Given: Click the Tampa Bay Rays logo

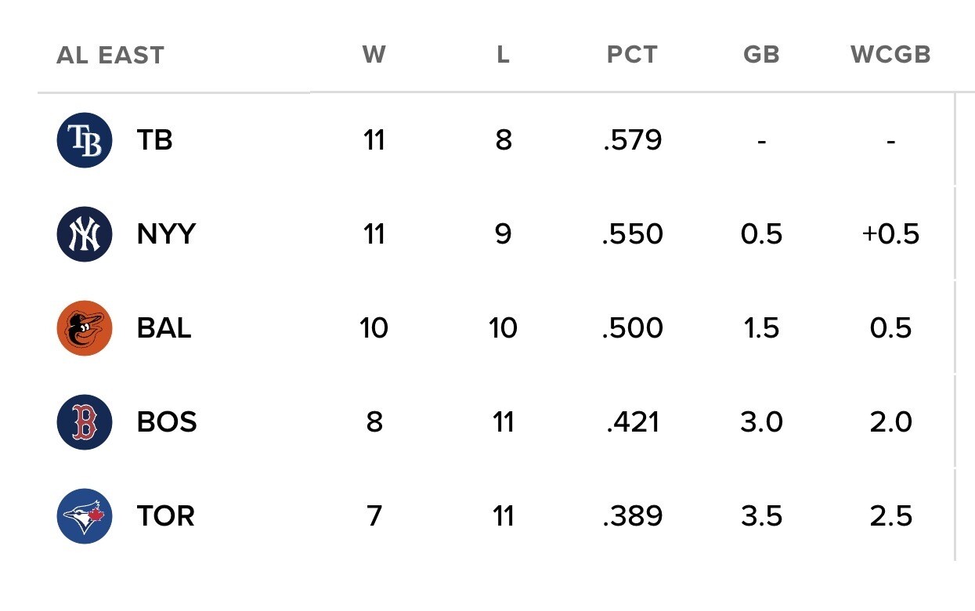Looking at the screenshot, I should tap(85, 140).
